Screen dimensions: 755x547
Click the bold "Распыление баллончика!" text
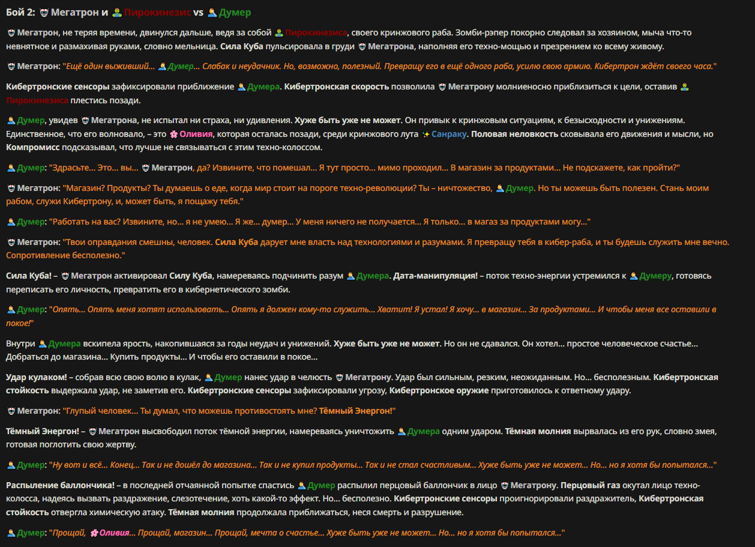[x=60, y=485]
